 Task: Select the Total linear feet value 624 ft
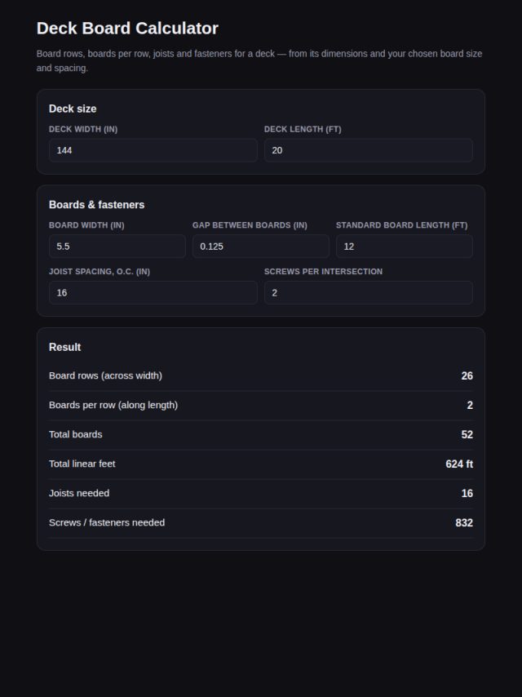459,464
